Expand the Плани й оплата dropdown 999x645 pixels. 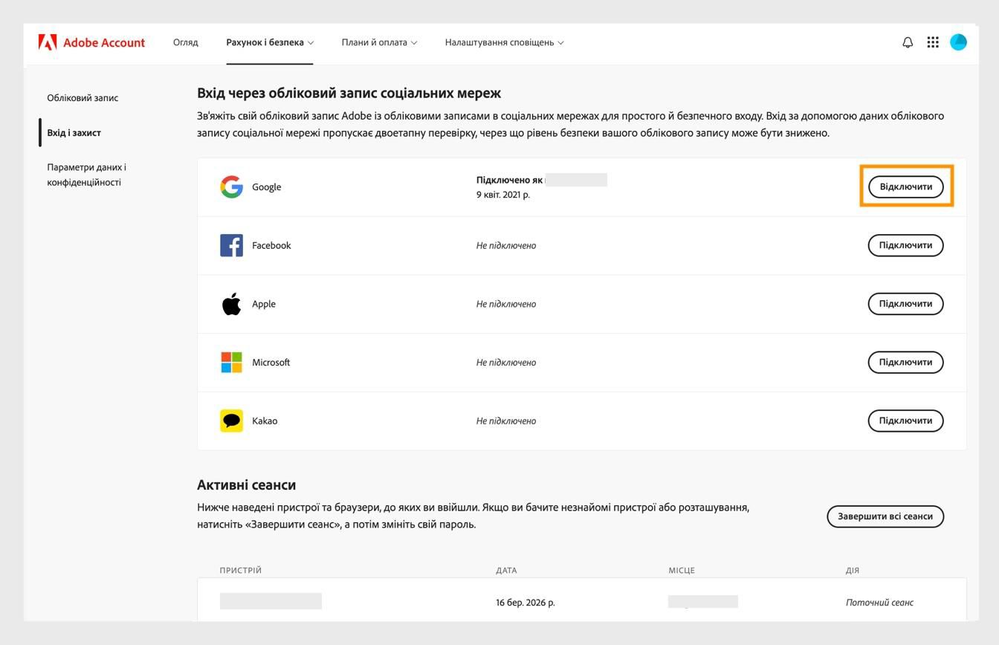(379, 42)
